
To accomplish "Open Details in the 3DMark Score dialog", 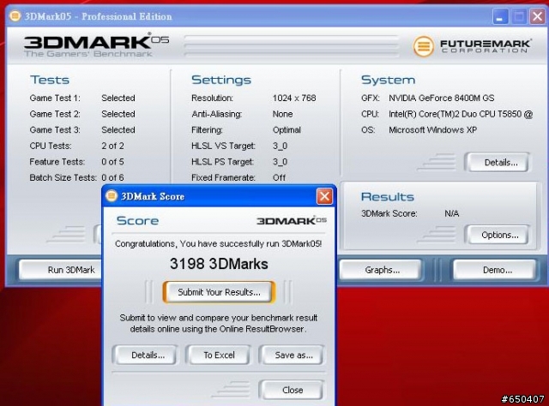I will 148,355.
